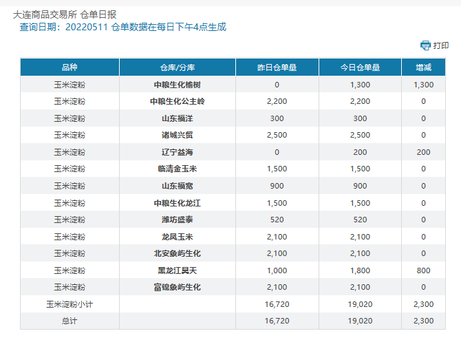
Task: Click the 黑龙江昊天 warehouse cell
Action: click(178, 270)
